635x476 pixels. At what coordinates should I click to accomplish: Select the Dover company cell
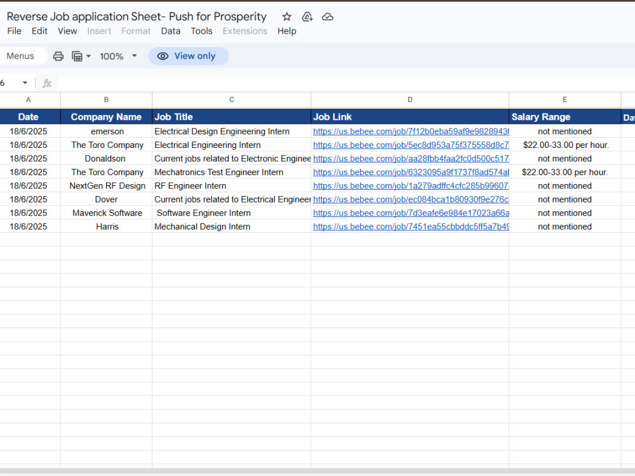[106, 199]
